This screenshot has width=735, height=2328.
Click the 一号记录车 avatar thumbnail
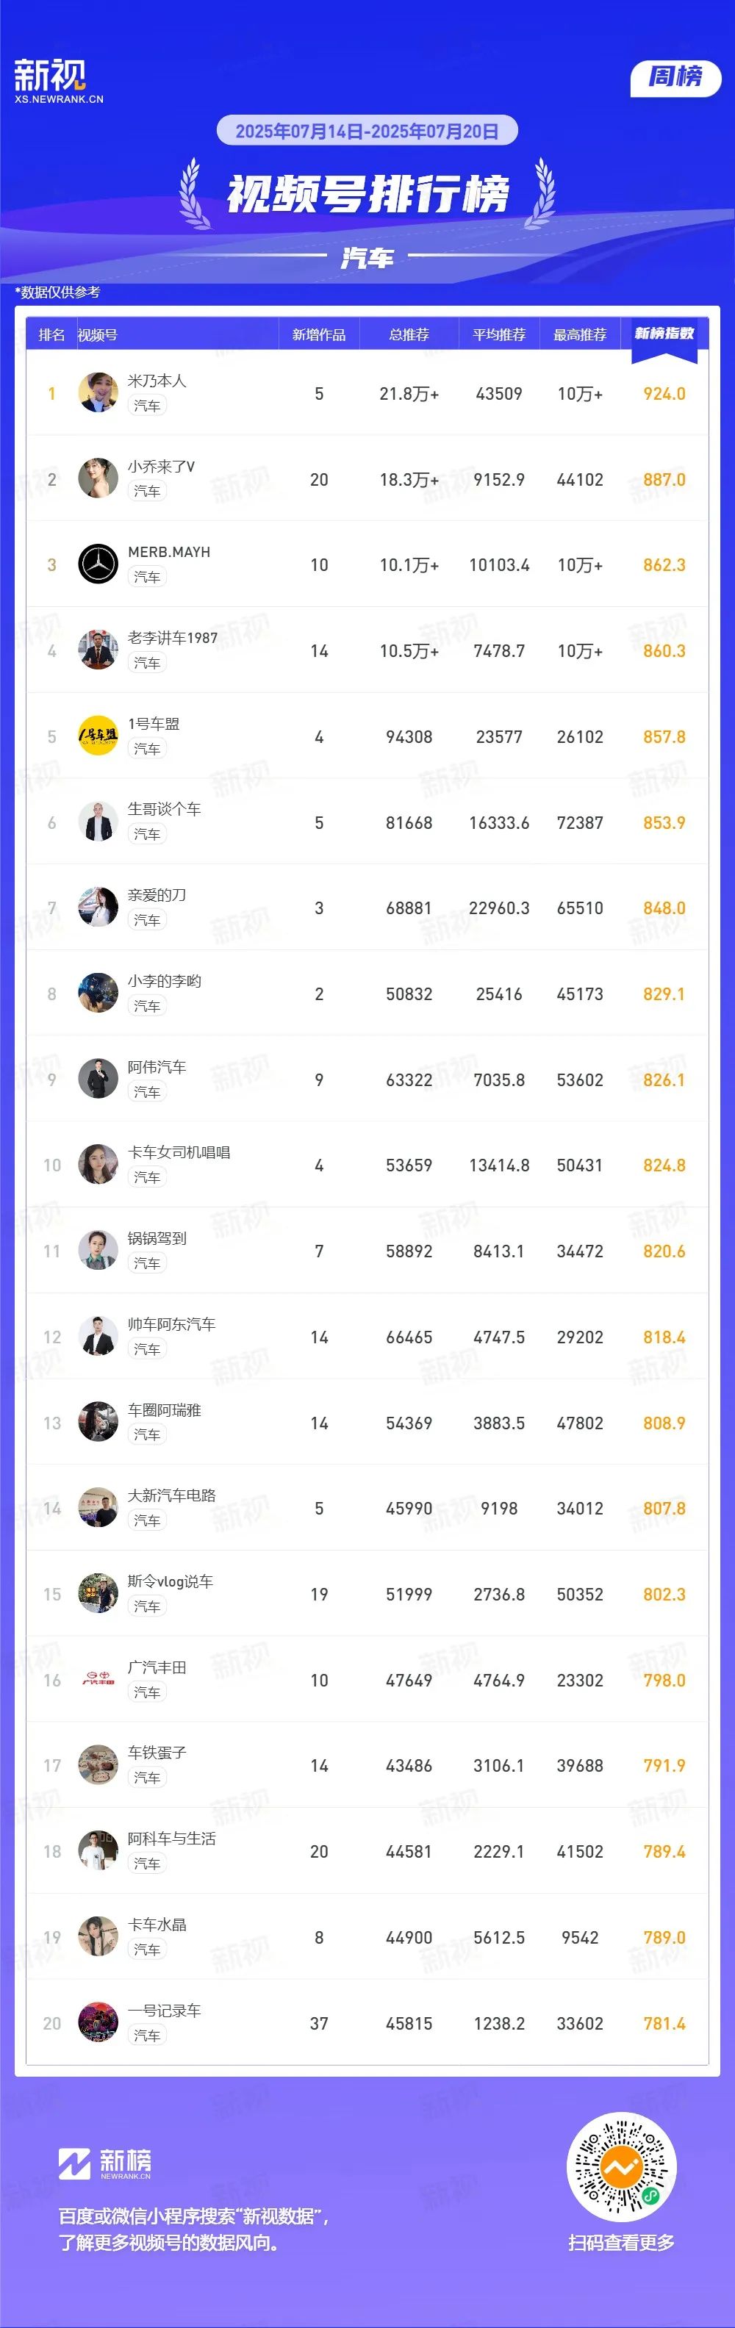pyautogui.click(x=98, y=2022)
